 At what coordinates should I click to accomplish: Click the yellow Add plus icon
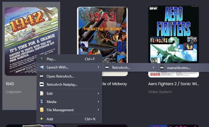(x=42, y=119)
